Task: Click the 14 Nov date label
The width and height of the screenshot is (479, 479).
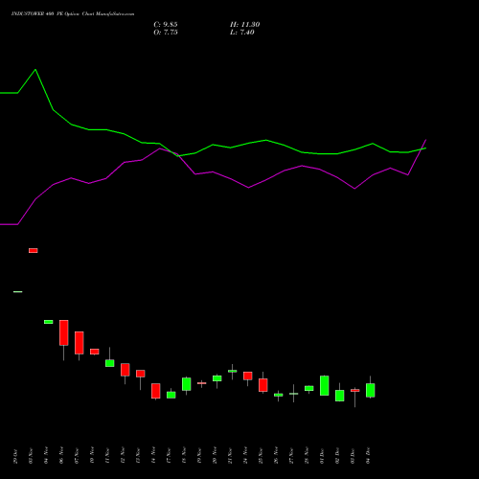Action: click(x=154, y=456)
